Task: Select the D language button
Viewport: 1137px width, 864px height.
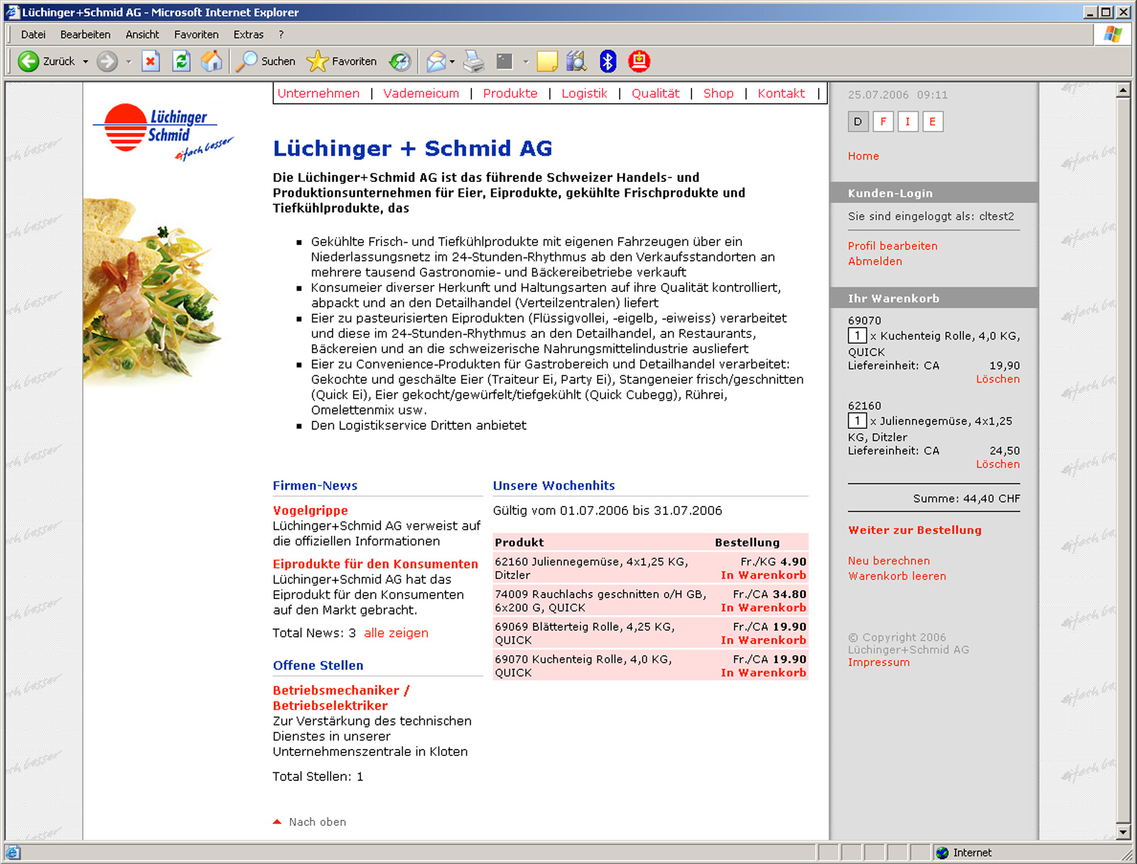Action: point(858,121)
